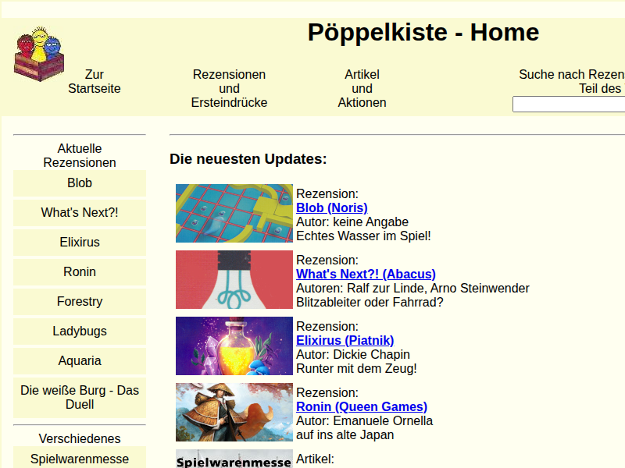This screenshot has width=625, height=468.
Task: Follow the Blob (Noris) review link
Action: point(331,207)
